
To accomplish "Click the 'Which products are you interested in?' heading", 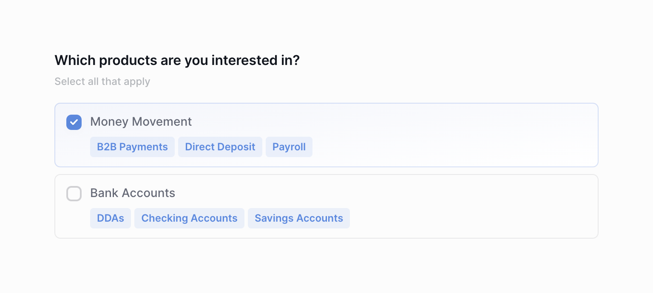I will [x=177, y=60].
